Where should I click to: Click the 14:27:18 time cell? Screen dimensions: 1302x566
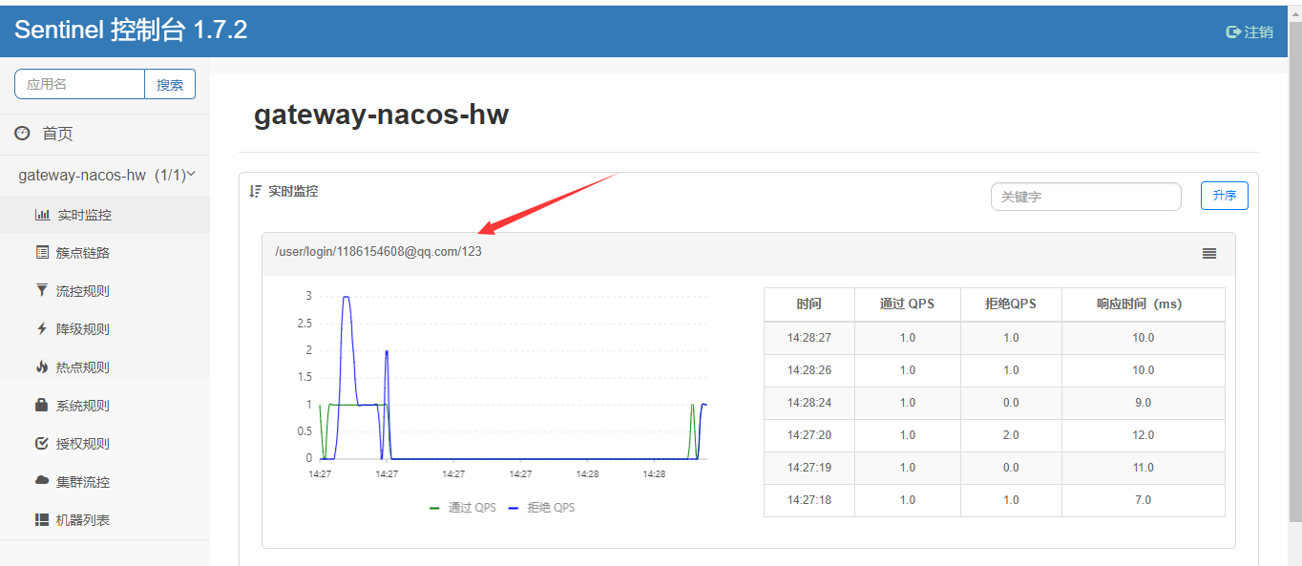click(x=809, y=500)
